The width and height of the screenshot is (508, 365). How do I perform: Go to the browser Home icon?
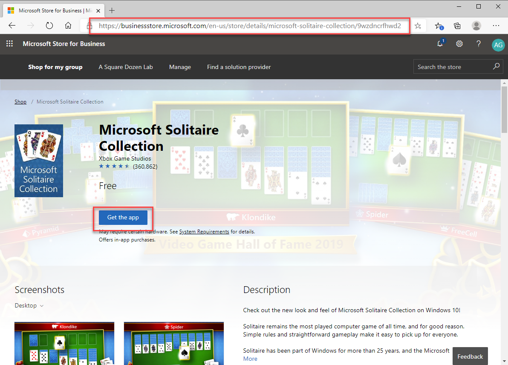tap(68, 26)
